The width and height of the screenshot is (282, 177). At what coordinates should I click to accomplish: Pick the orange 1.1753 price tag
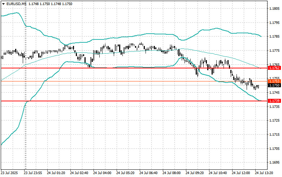(x=274, y=81)
